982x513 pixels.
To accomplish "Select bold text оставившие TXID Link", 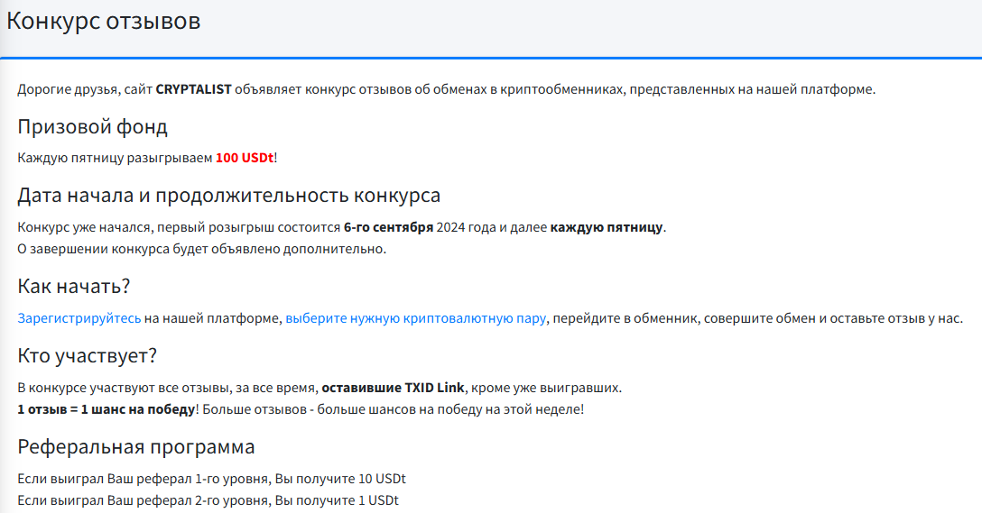I will 394,388.
